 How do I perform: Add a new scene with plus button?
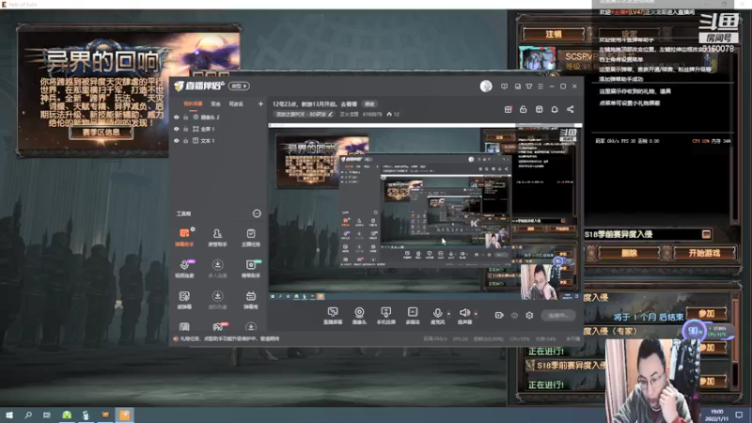pos(260,103)
